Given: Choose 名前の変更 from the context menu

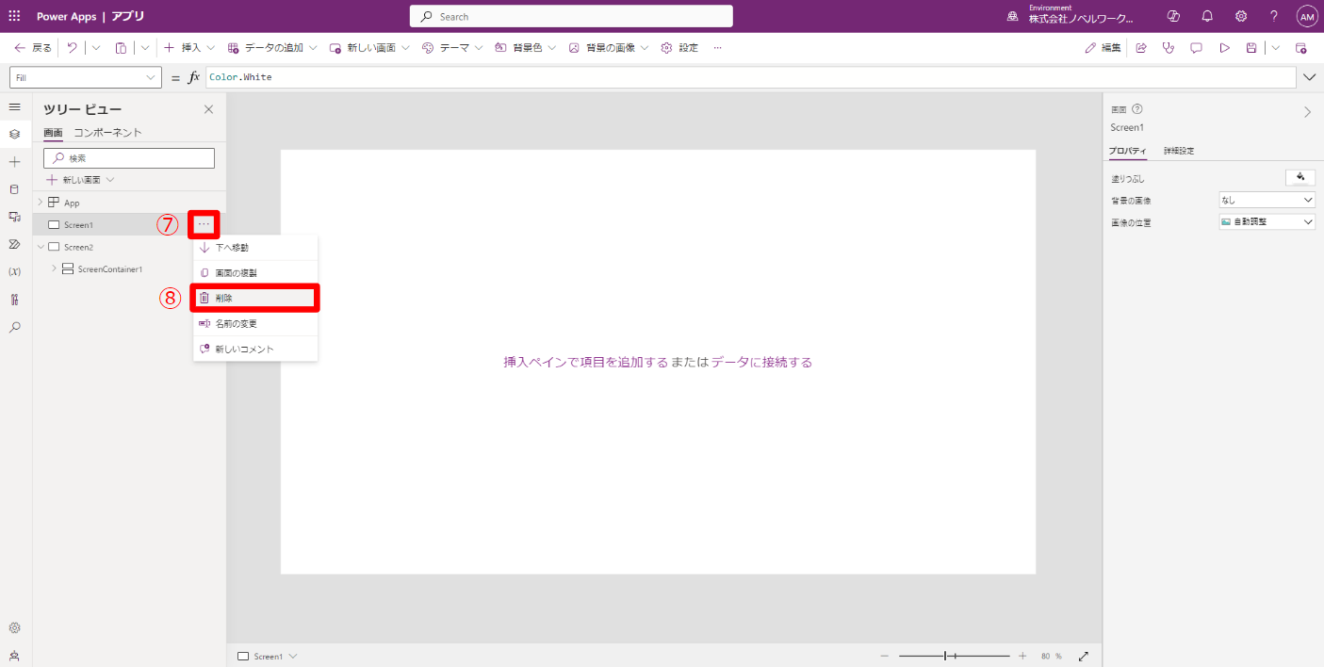Looking at the screenshot, I should point(255,323).
